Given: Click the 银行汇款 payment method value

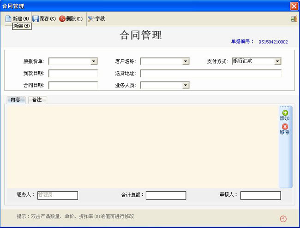Looking at the screenshot, I should click(243, 61).
